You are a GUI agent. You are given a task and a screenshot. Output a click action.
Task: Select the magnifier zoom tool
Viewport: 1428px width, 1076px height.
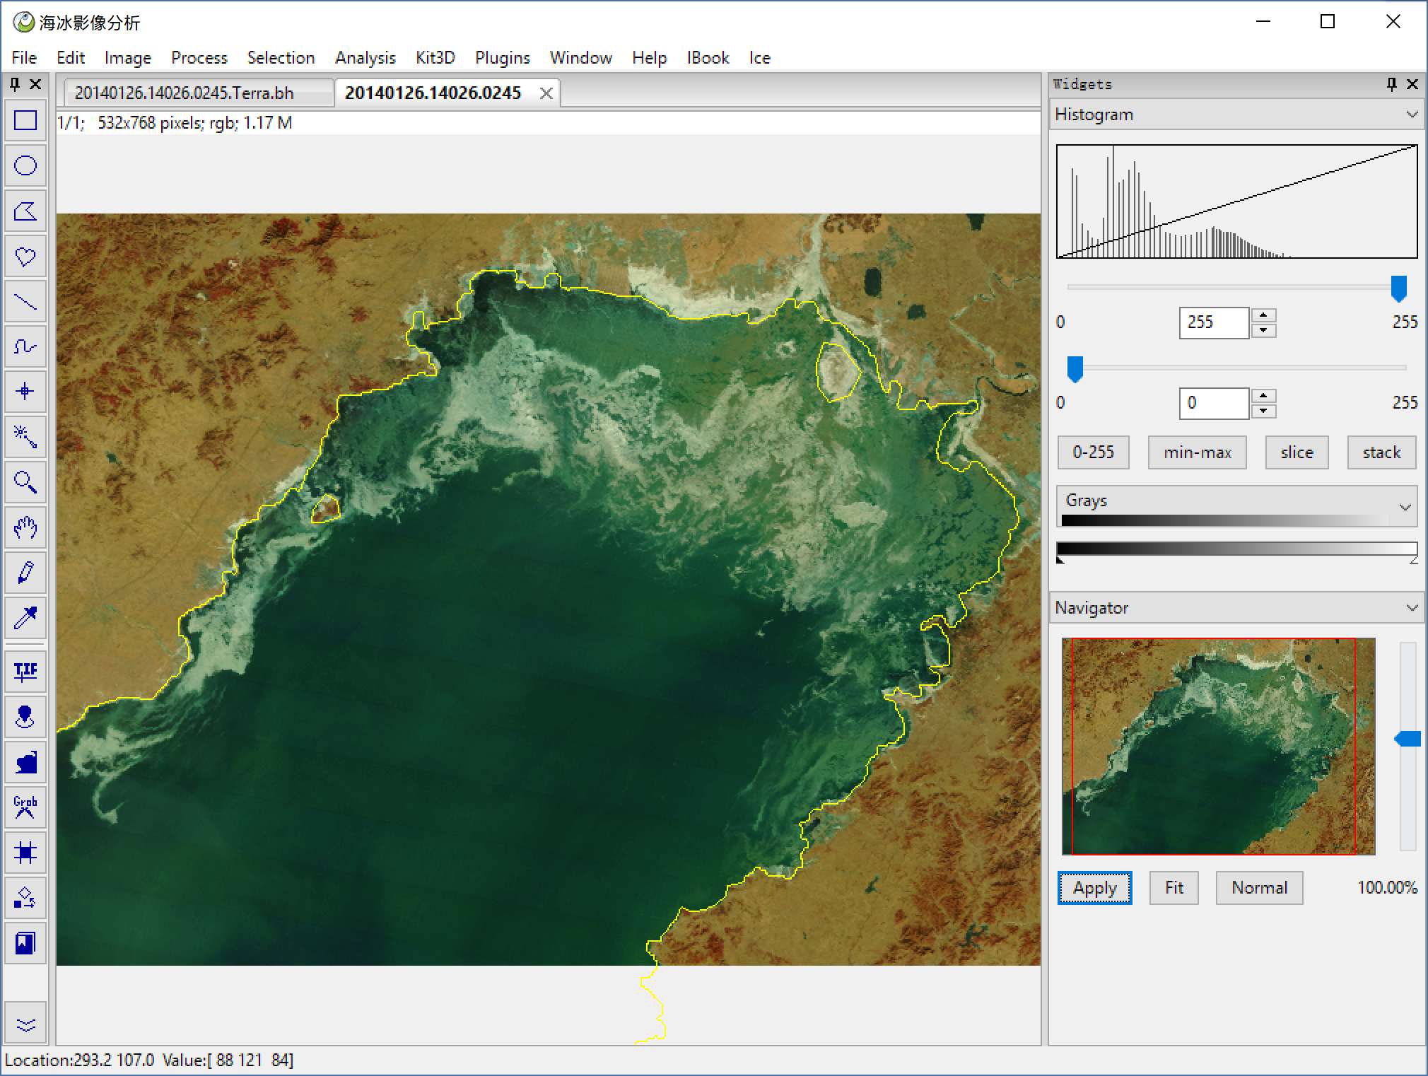click(x=25, y=483)
